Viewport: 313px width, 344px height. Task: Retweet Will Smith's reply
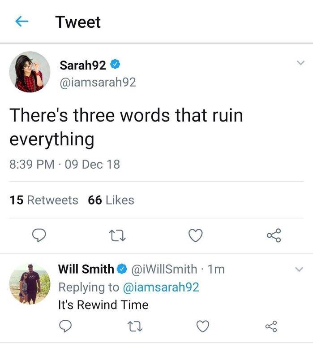(x=134, y=326)
